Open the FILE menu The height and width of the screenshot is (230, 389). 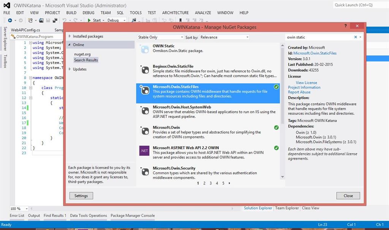click(7, 13)
